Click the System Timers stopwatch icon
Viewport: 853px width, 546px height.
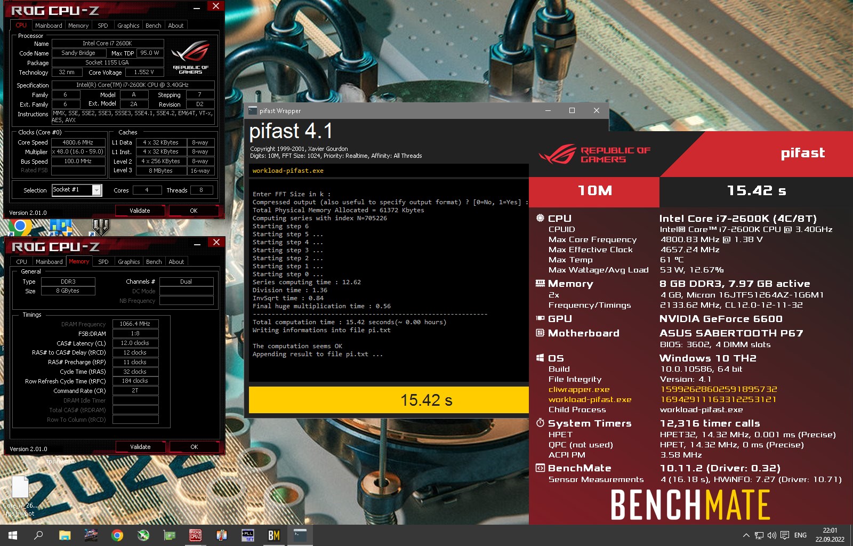pyautogui.click(x=540, y=423)
